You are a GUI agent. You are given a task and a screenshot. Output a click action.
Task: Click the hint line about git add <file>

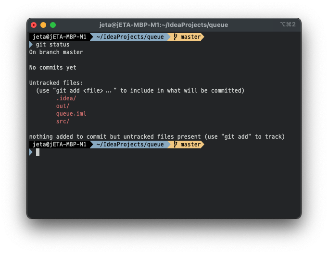140,91
